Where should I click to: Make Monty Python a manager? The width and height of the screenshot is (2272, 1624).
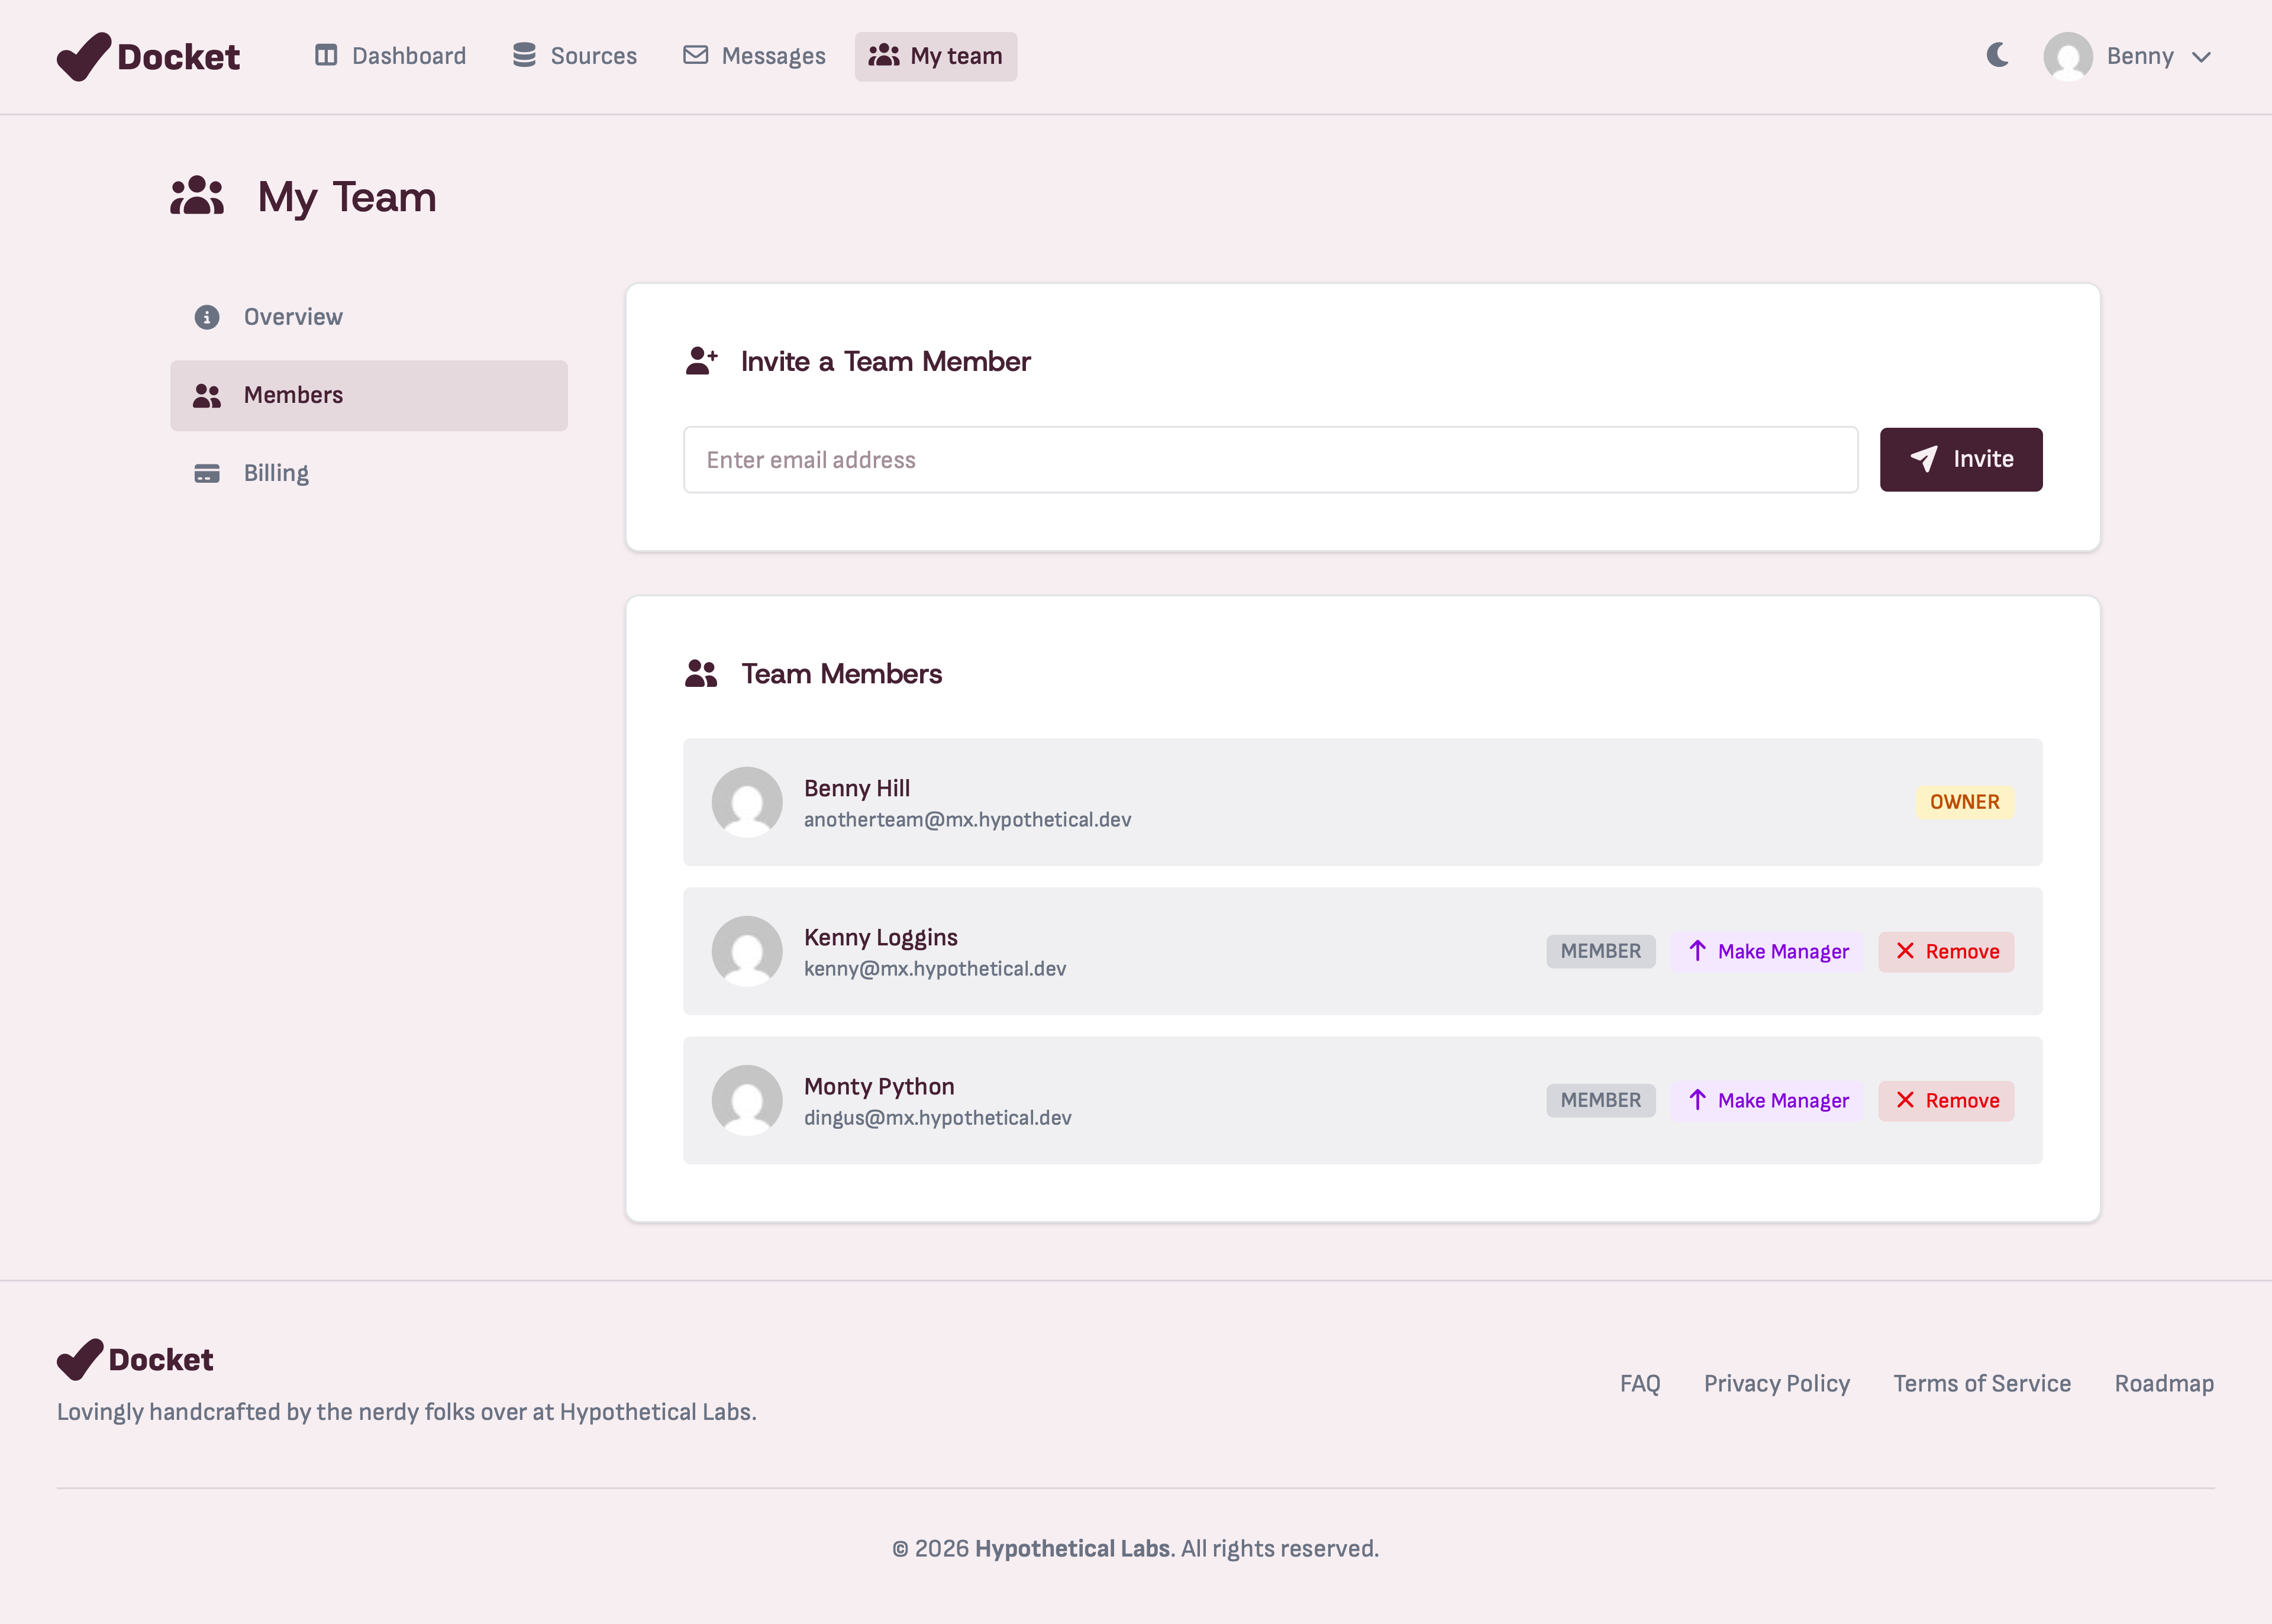[1767, 1100]
